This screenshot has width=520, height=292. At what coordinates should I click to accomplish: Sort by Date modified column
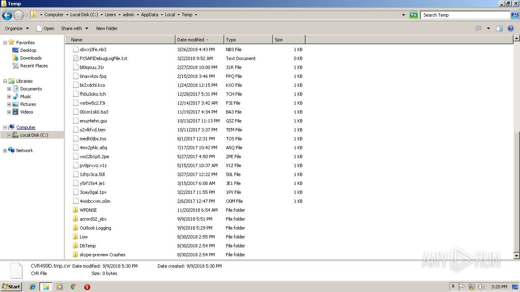coord(199,40)
